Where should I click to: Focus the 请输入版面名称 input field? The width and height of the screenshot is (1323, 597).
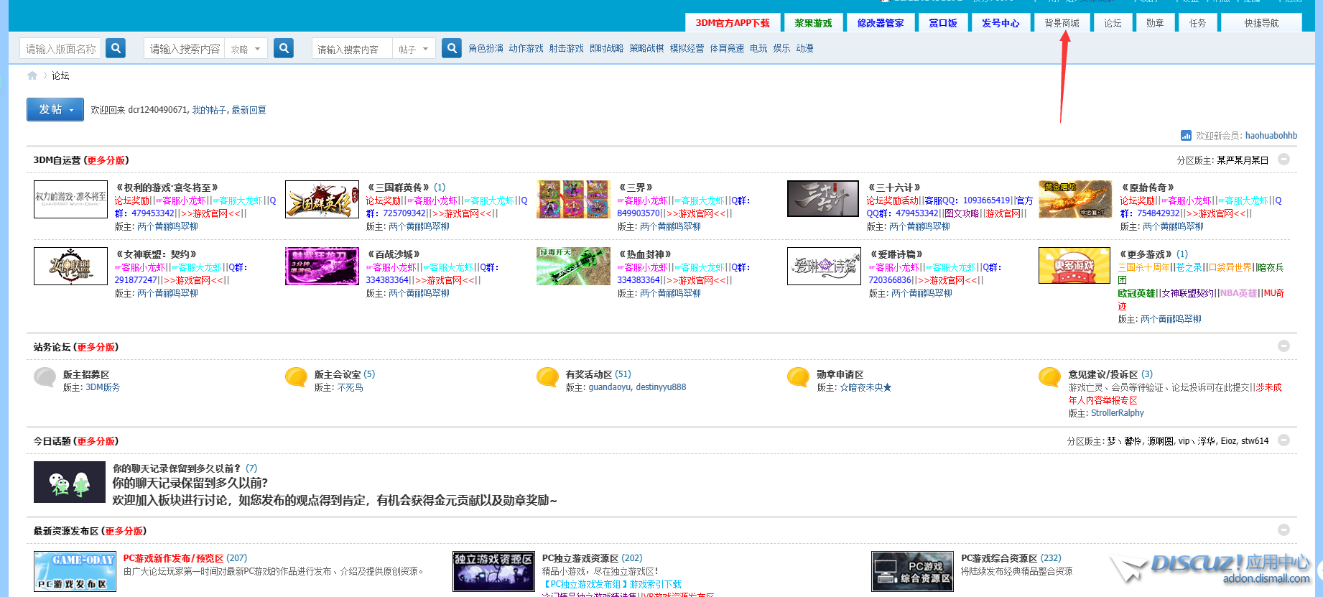pyautogui.click(x=60, y=49)
